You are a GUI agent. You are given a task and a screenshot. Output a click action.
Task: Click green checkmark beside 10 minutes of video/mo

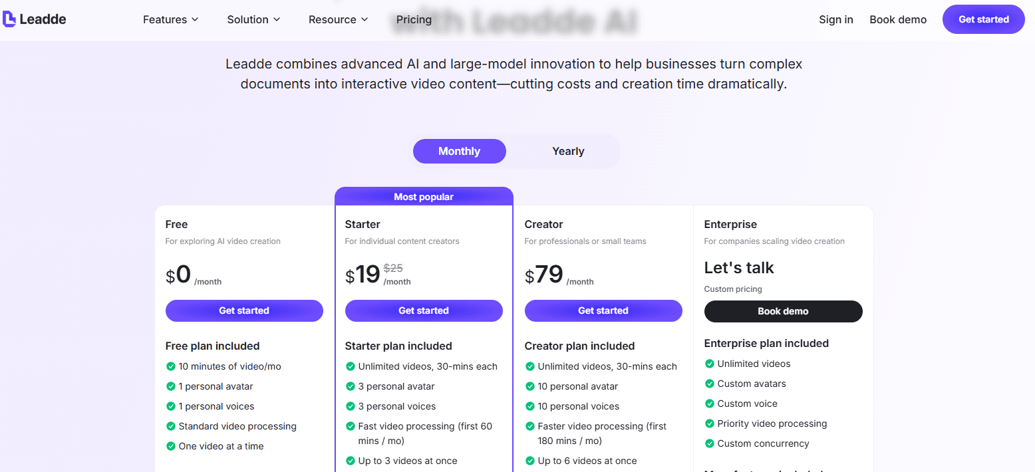click(x=171, y=366)
